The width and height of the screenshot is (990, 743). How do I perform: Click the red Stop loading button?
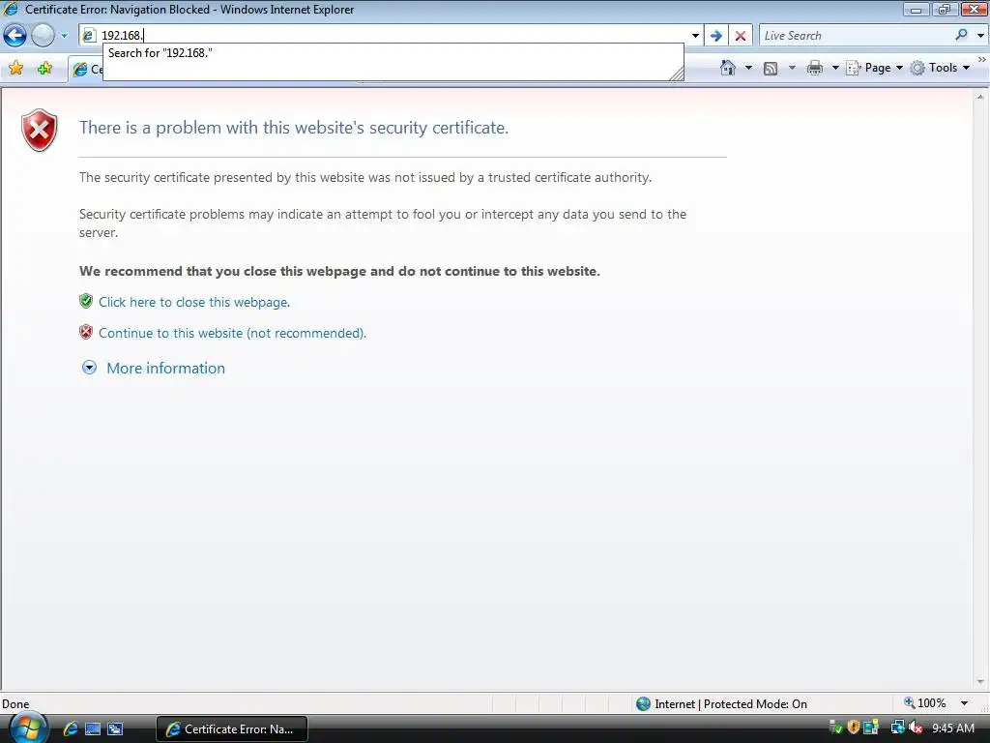pos(741,36)
